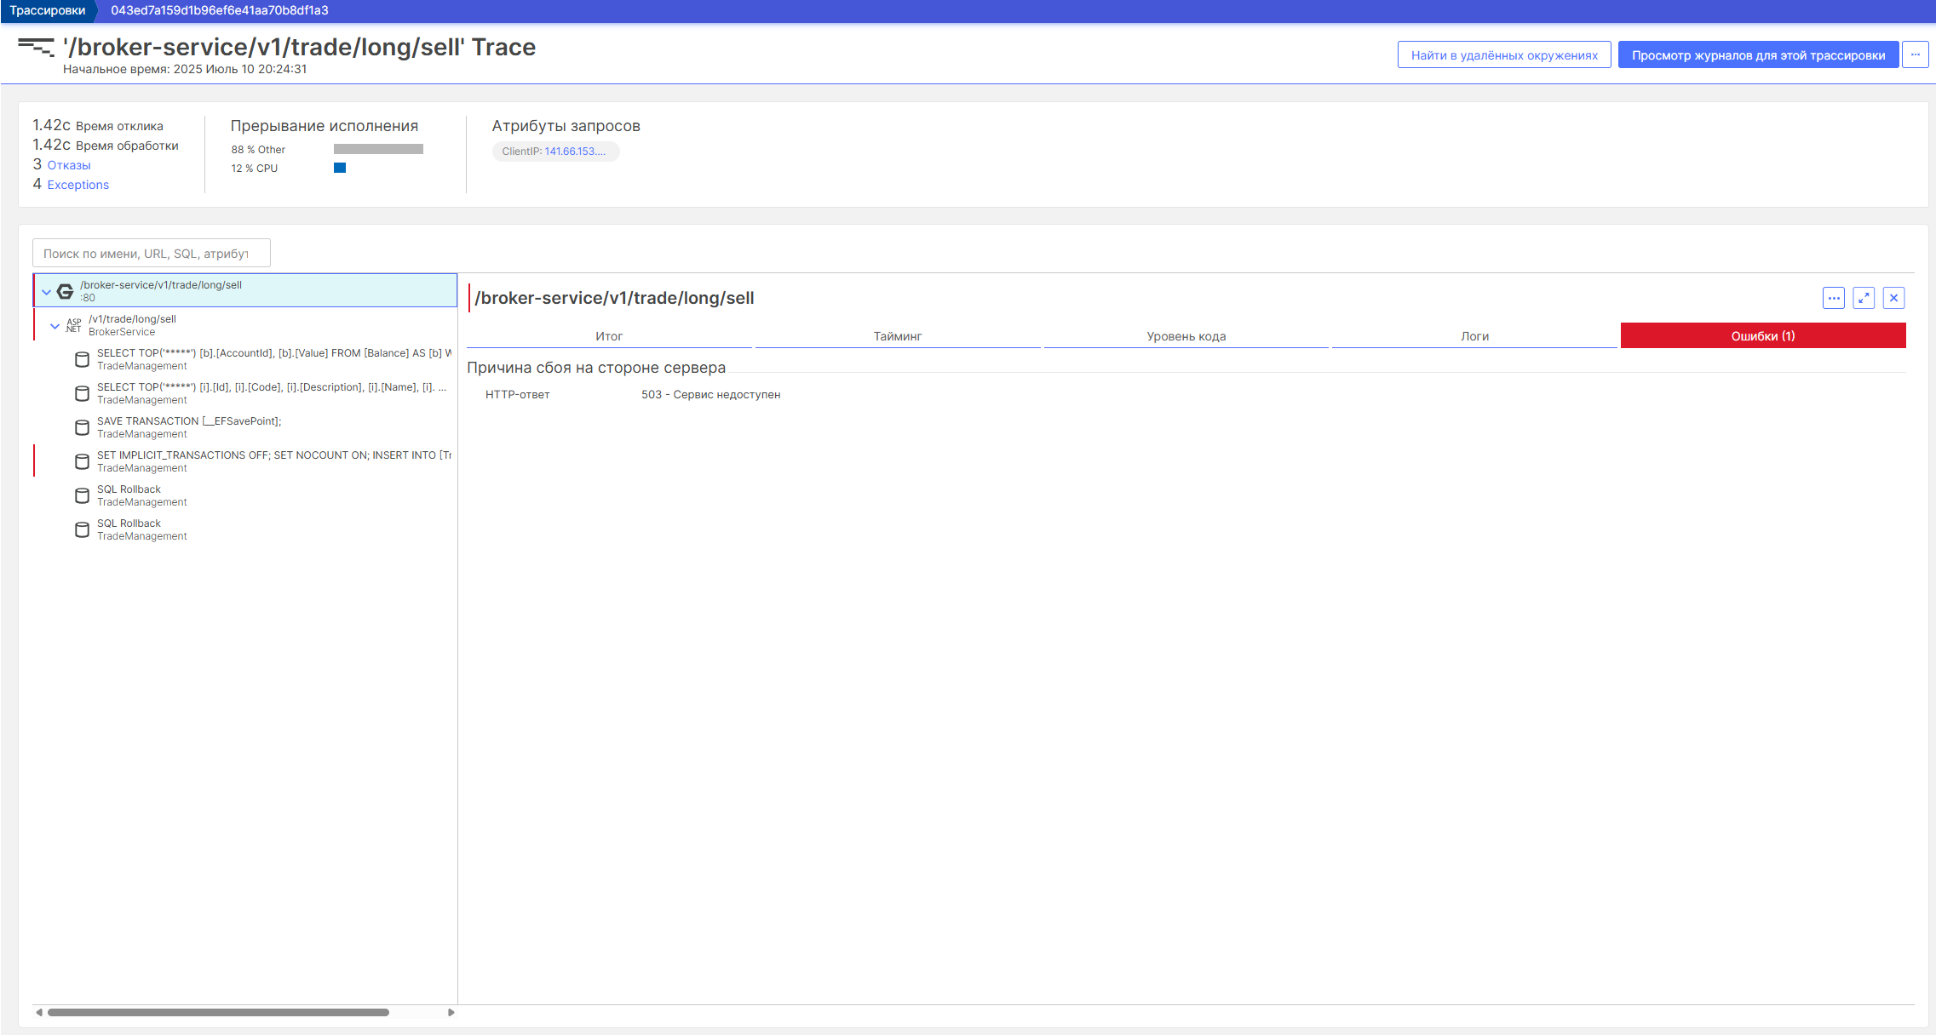Click right arrow of horizontal scrollbar
Viewport: 1936px width, 1035px height.
451,1012
